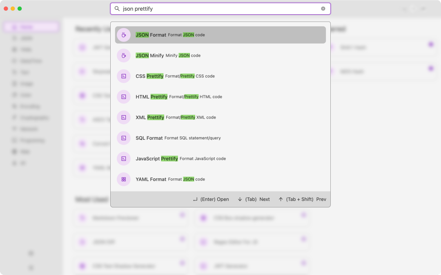Select the HTML Prettify entry
The image size is (441, 275).
(220, 97)
